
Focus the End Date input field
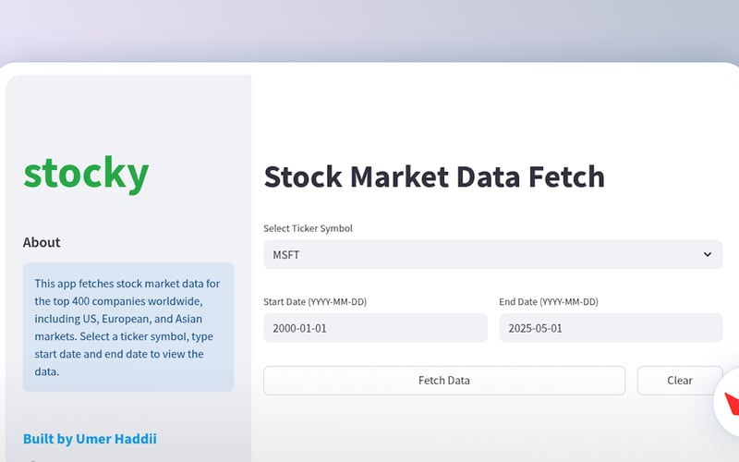[x=611, y=328]
